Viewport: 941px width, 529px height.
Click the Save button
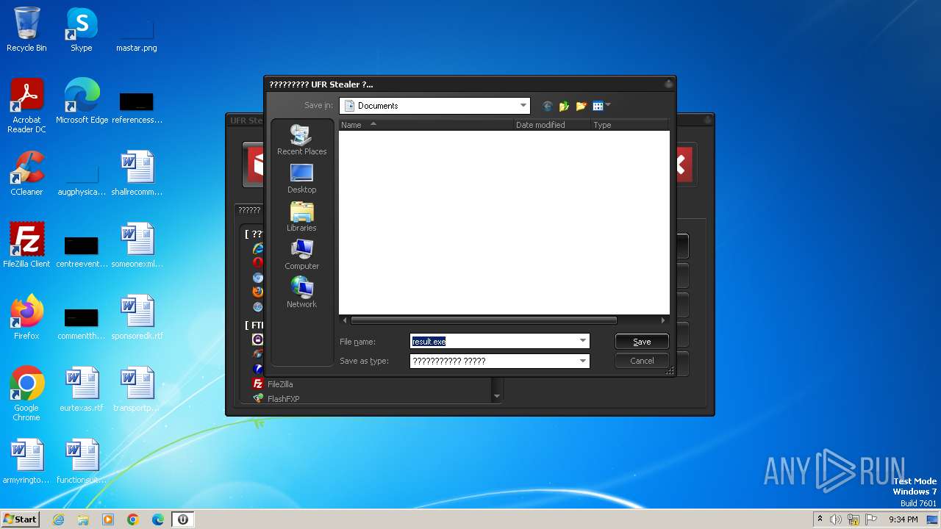[x=642, y=342]
